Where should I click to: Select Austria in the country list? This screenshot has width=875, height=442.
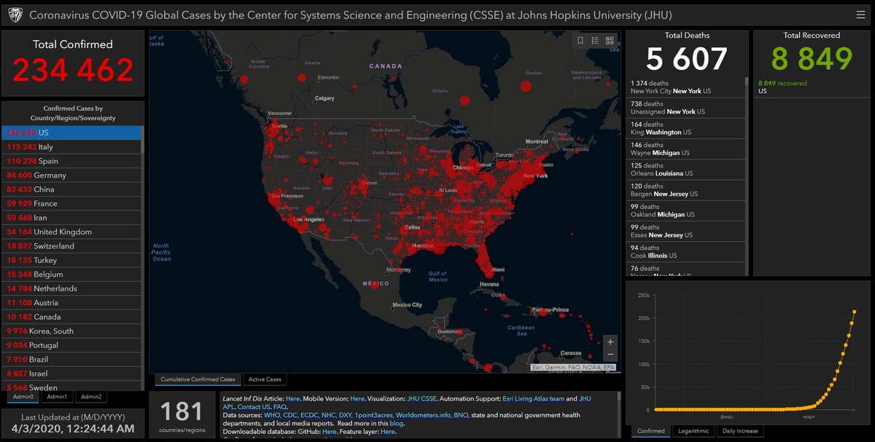(71, 303)
